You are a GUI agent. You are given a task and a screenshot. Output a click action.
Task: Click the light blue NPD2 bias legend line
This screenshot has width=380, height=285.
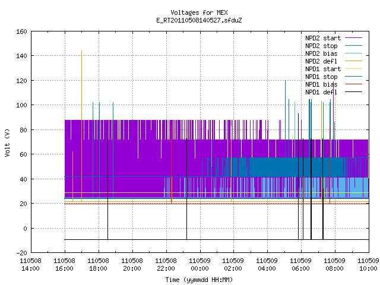pos(353,53)
